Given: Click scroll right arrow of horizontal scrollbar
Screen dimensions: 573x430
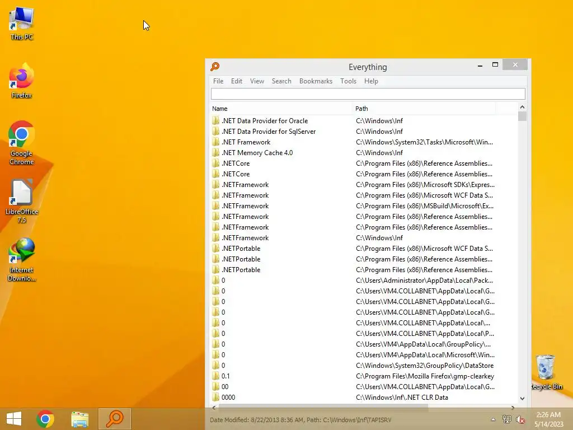Looking at the screenshot, I should (513, 407).
